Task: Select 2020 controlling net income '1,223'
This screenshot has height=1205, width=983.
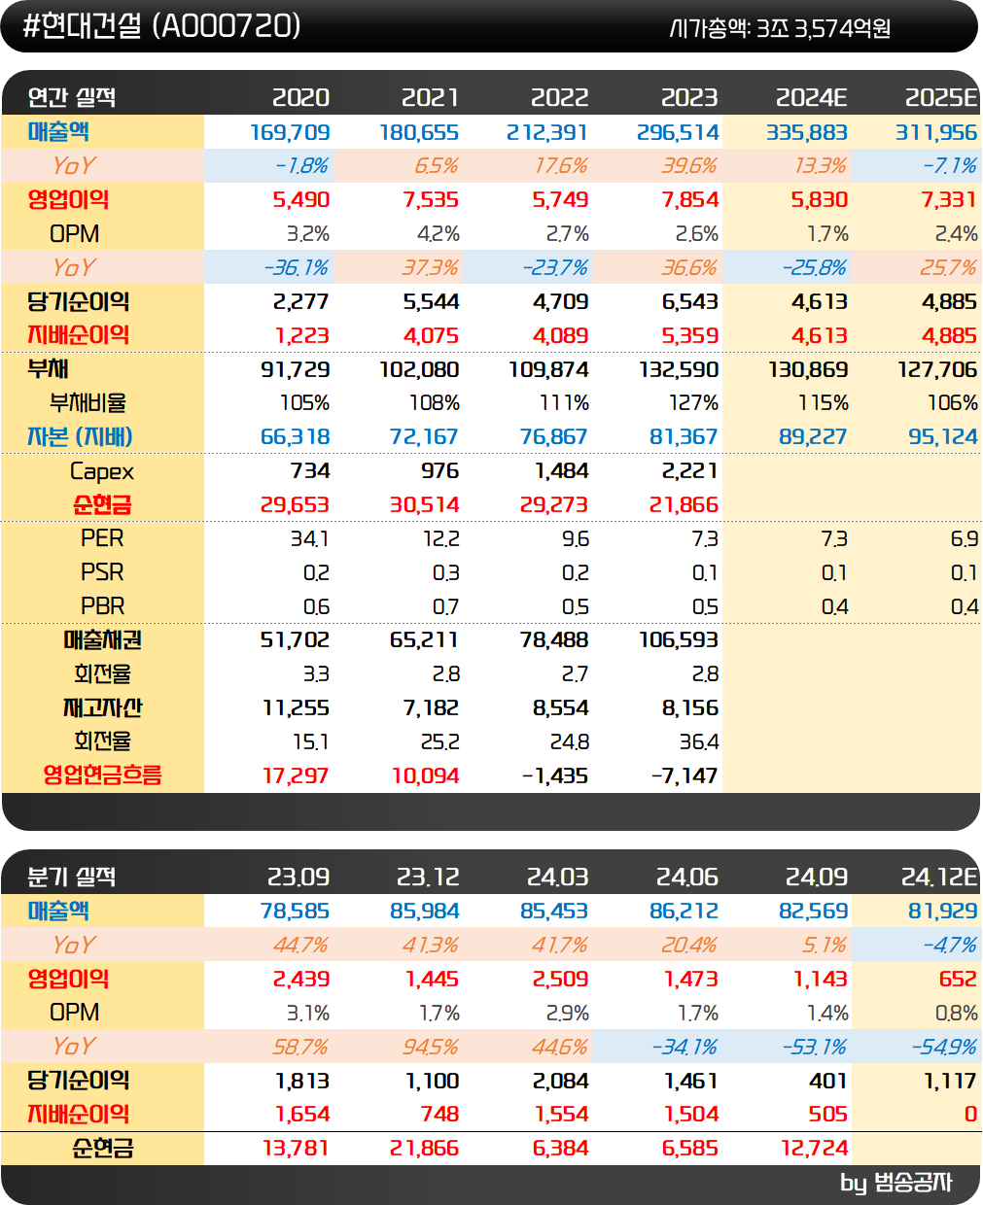Action: click(x=301, y=335)
